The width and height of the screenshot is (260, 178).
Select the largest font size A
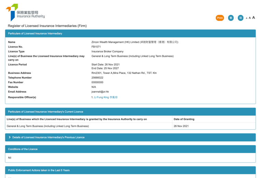point(253,17)
